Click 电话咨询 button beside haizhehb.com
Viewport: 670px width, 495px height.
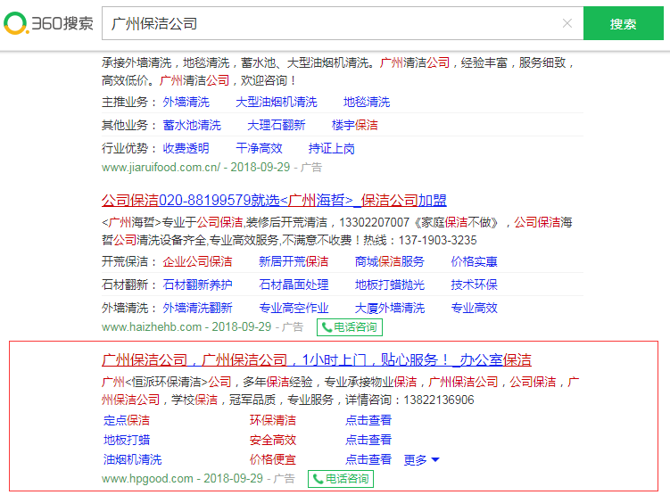pyautogui.click(x=350, y=327)
